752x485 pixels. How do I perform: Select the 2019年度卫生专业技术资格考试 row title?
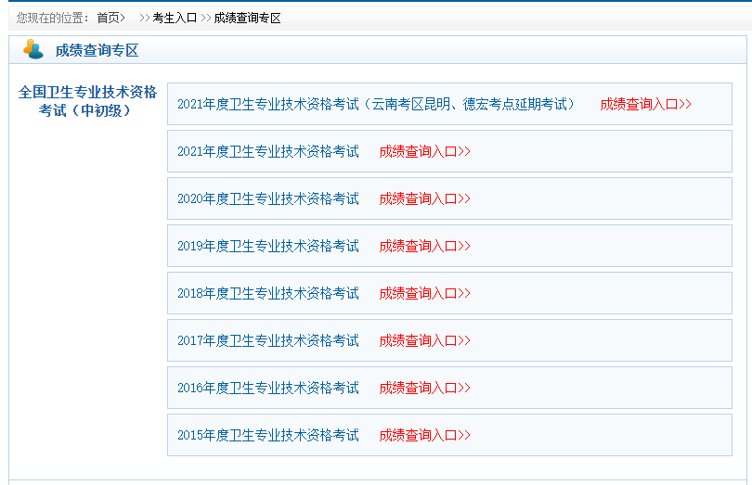click(x=267, y=246)
